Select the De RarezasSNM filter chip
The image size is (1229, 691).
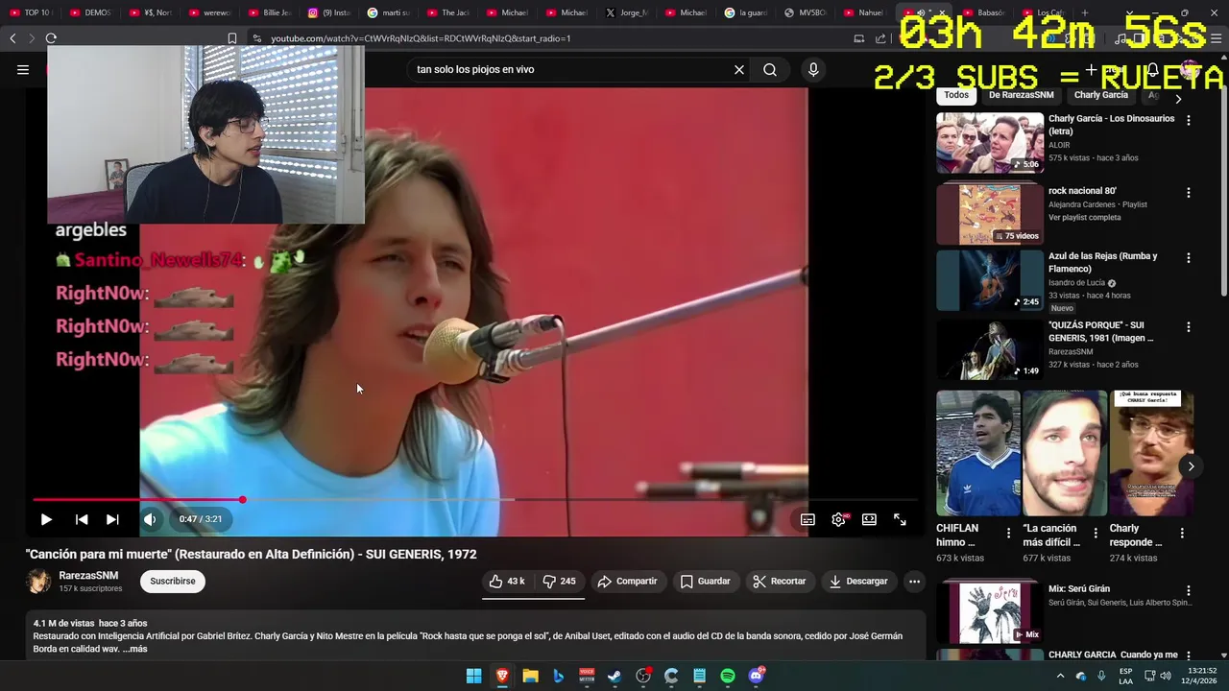click(x=1021, y=95)
